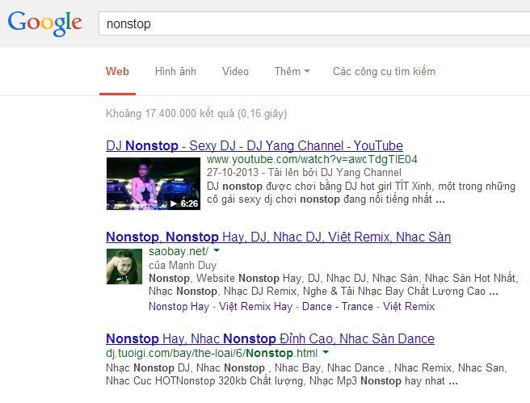Screen dimensions: 530x403
Task: Switch to the Video tab
Action: (x=235, y=71)
